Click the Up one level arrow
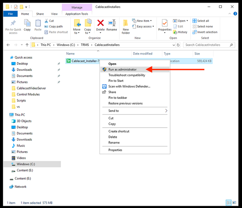 pos(27,45)
